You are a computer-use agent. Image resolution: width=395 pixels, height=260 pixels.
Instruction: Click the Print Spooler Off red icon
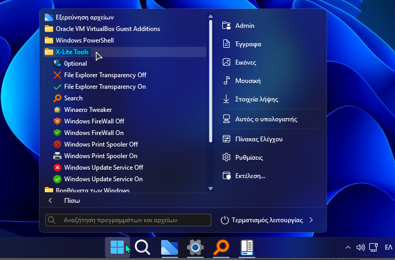[x=57, y=144]
